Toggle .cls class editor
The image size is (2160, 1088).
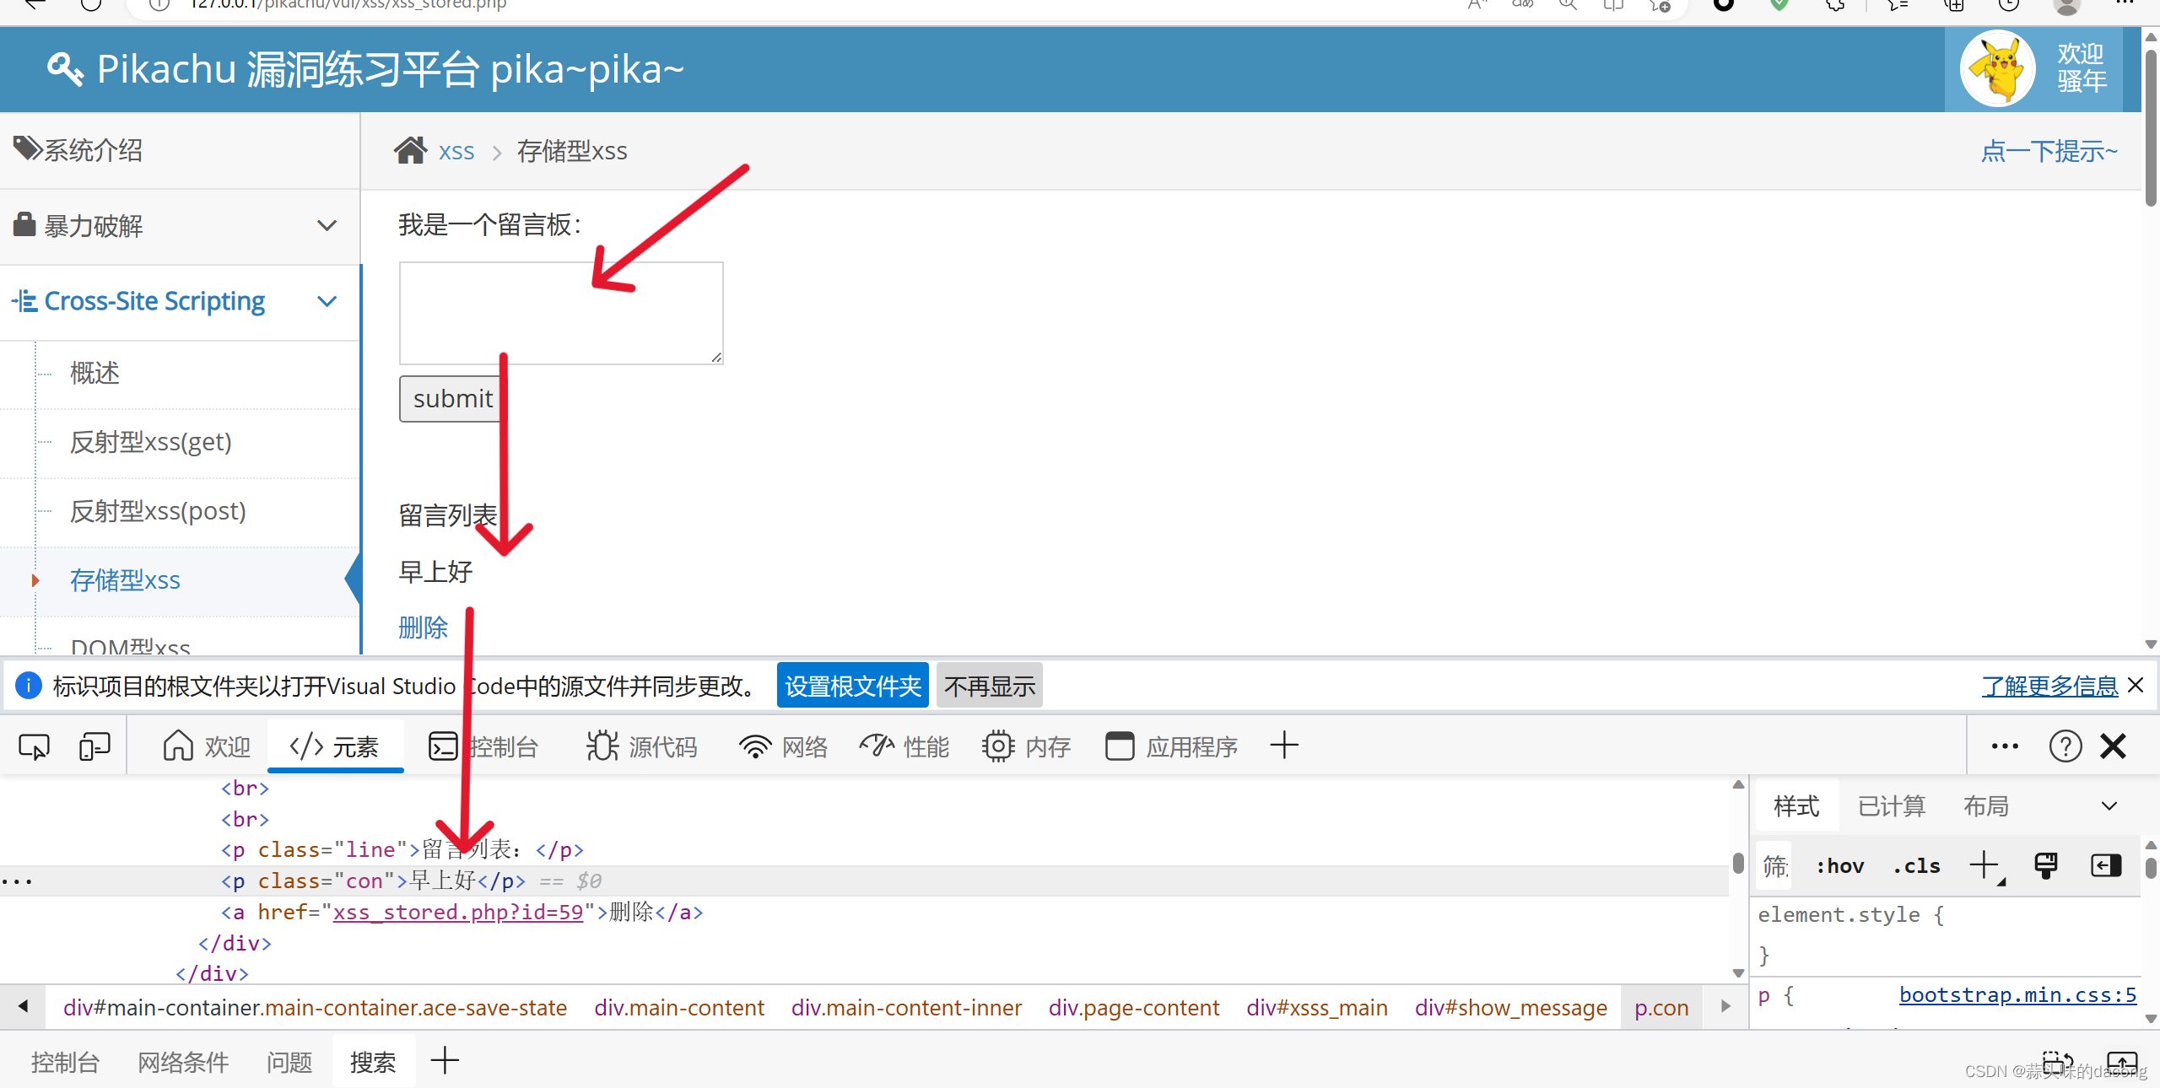click(x=1917, y=865)
